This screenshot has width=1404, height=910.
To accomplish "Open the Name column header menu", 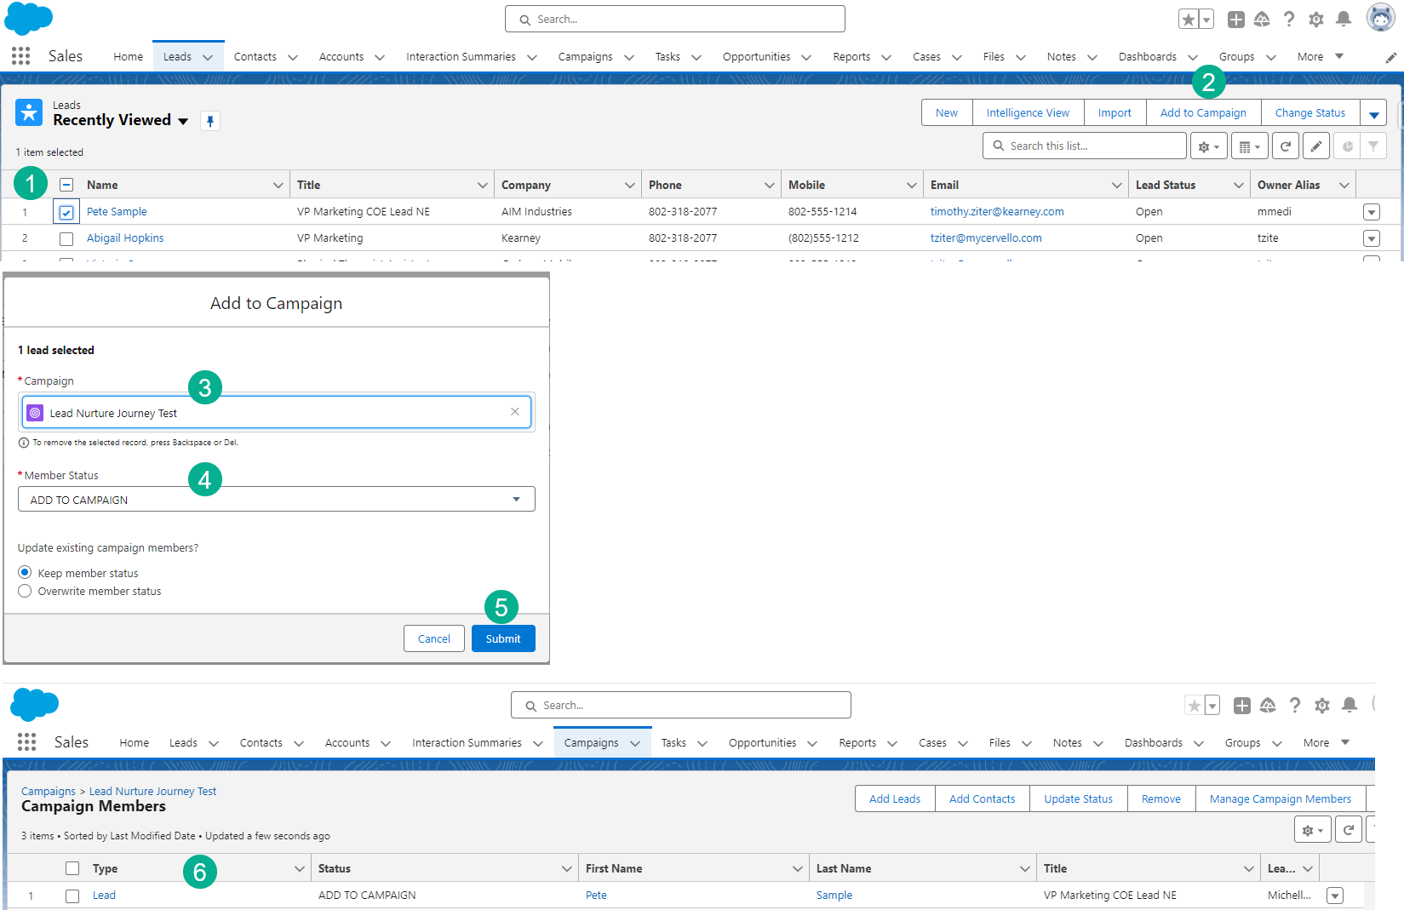I will click(x=279, y=184).
